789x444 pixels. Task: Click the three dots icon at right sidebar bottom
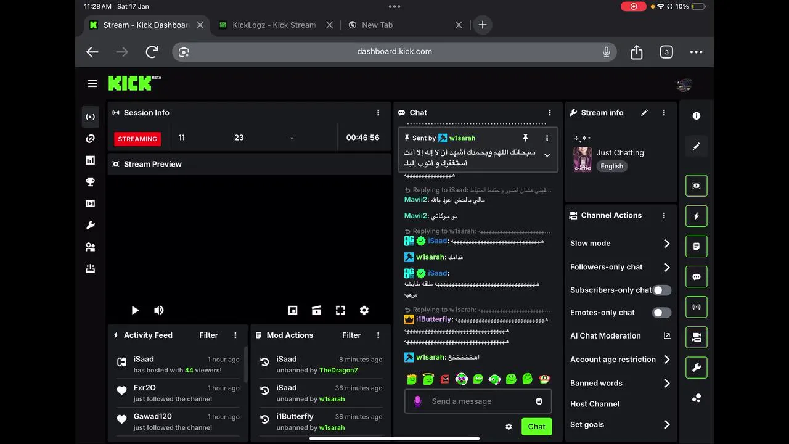697,398
